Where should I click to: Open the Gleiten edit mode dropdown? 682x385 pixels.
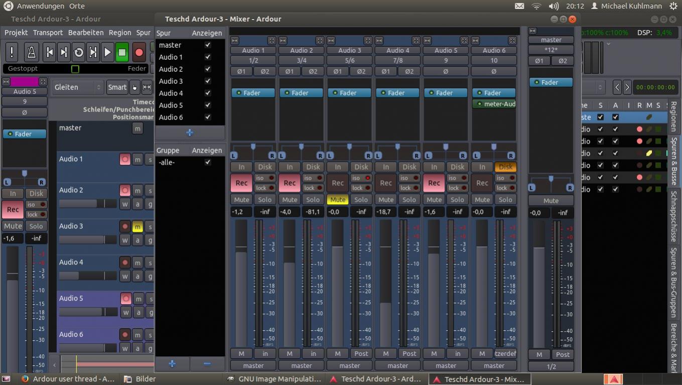click(x=78, y=87)
